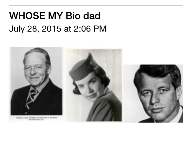Click the separator line above the title
Image resolution: width=183 pixels, height=146 pixels.
(96, 5)
